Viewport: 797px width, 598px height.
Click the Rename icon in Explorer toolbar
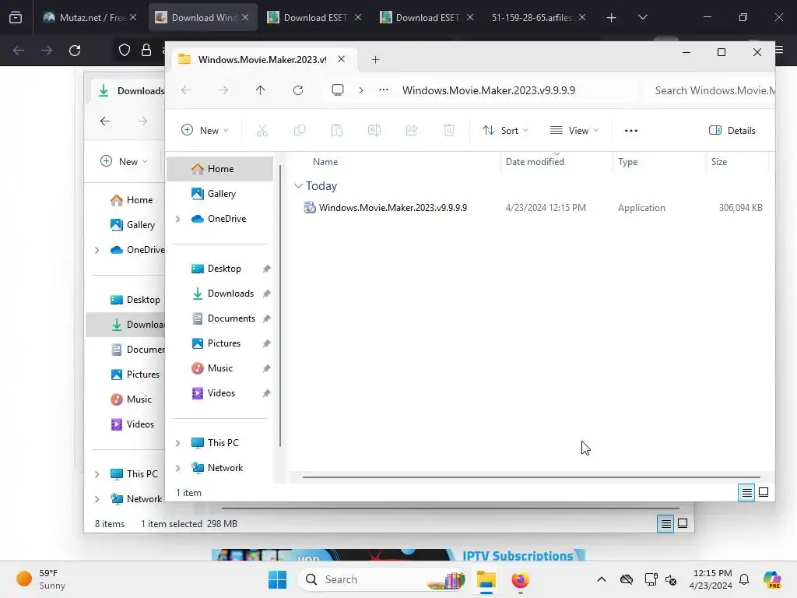click(374, 131)
